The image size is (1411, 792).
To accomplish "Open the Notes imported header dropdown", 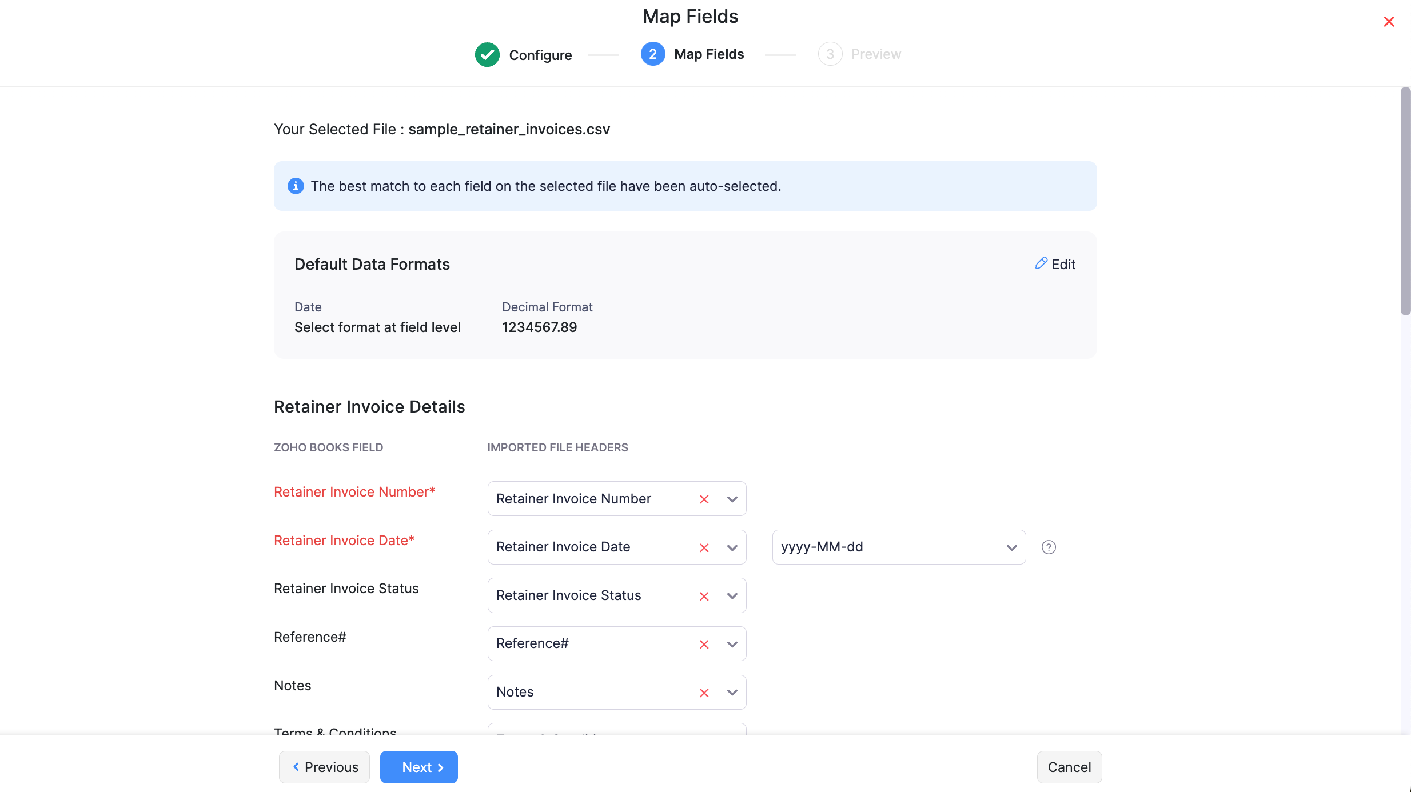I will coord(731,692).
